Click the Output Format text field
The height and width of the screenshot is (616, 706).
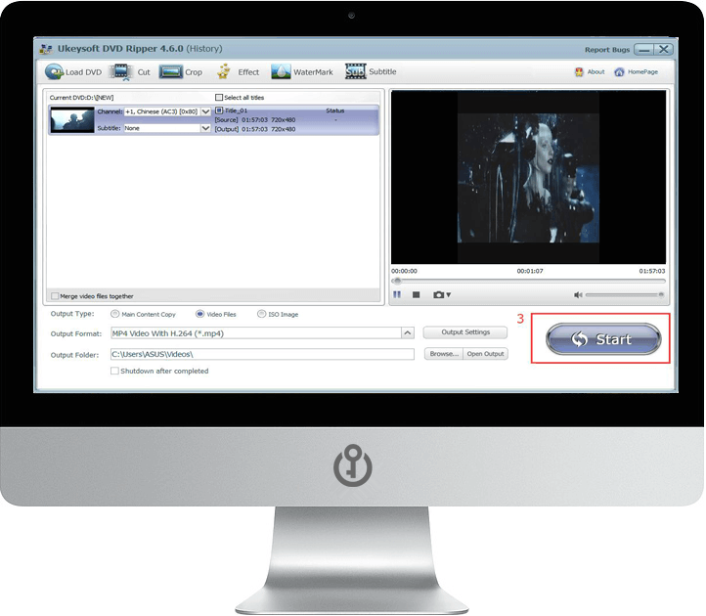click(256, 333)
